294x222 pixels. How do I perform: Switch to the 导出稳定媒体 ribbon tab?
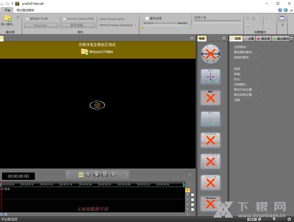(25, 10)
